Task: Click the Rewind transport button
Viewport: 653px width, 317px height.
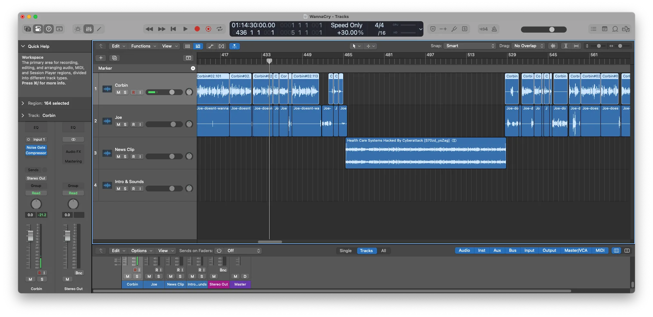Action: pyautogui.click(x=149, y=29)
